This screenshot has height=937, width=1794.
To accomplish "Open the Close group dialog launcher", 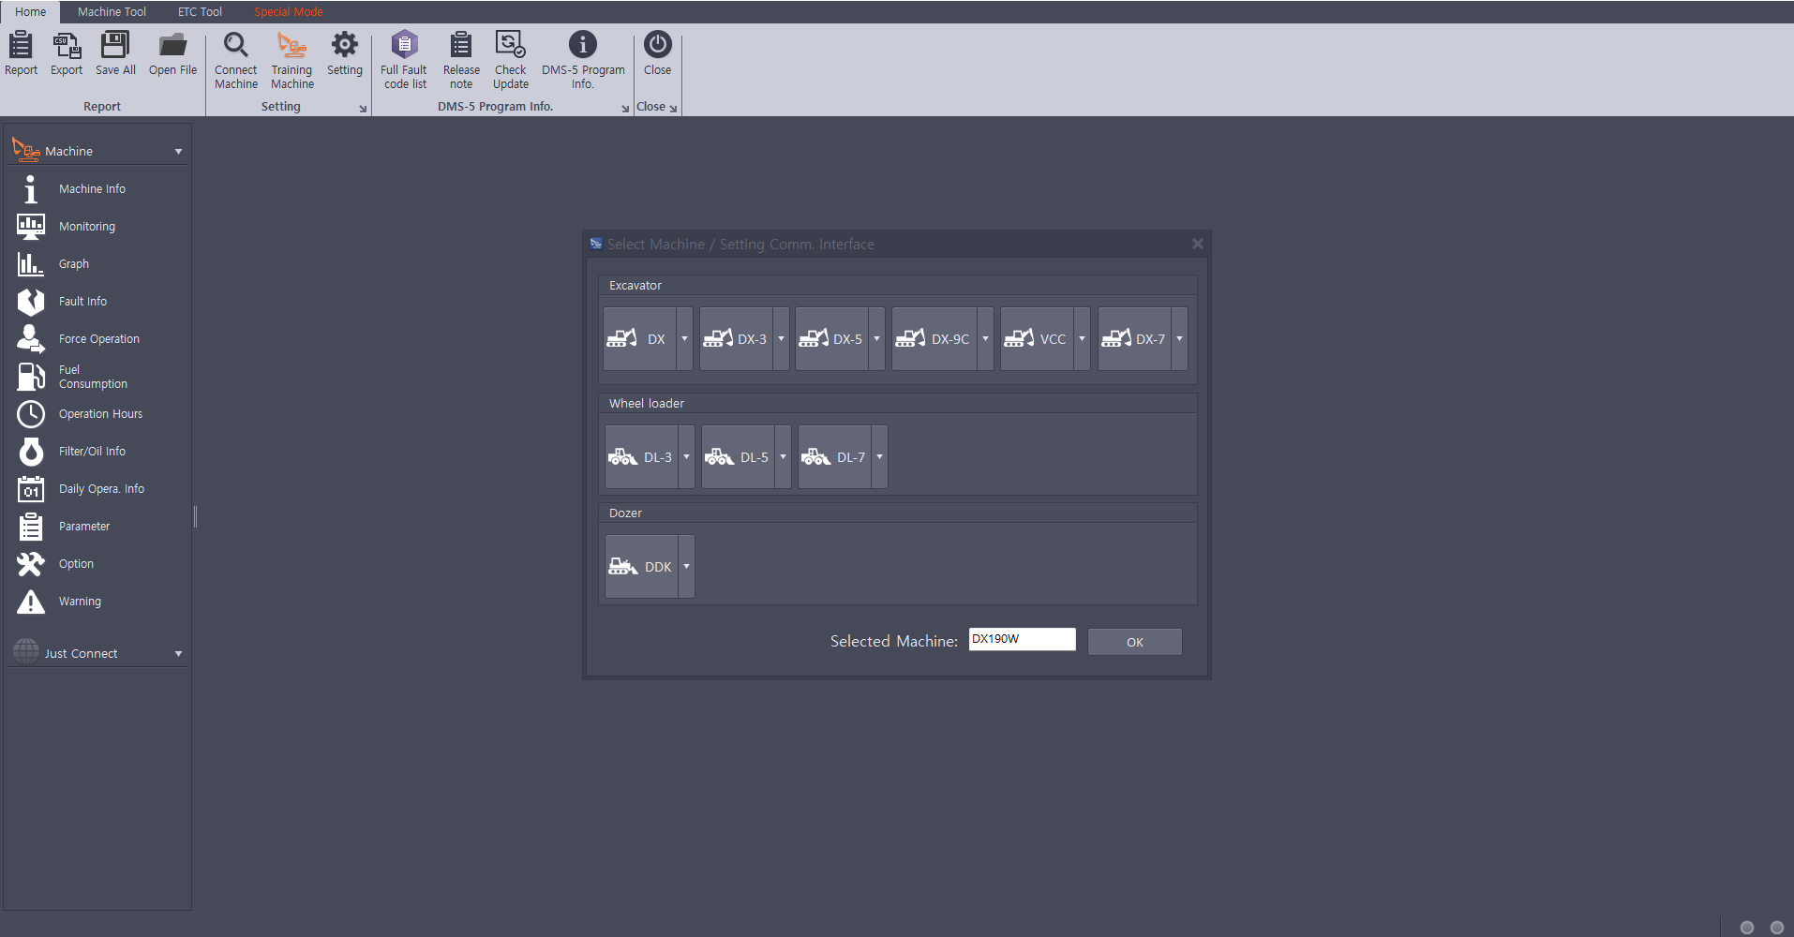I will (673, 109).
